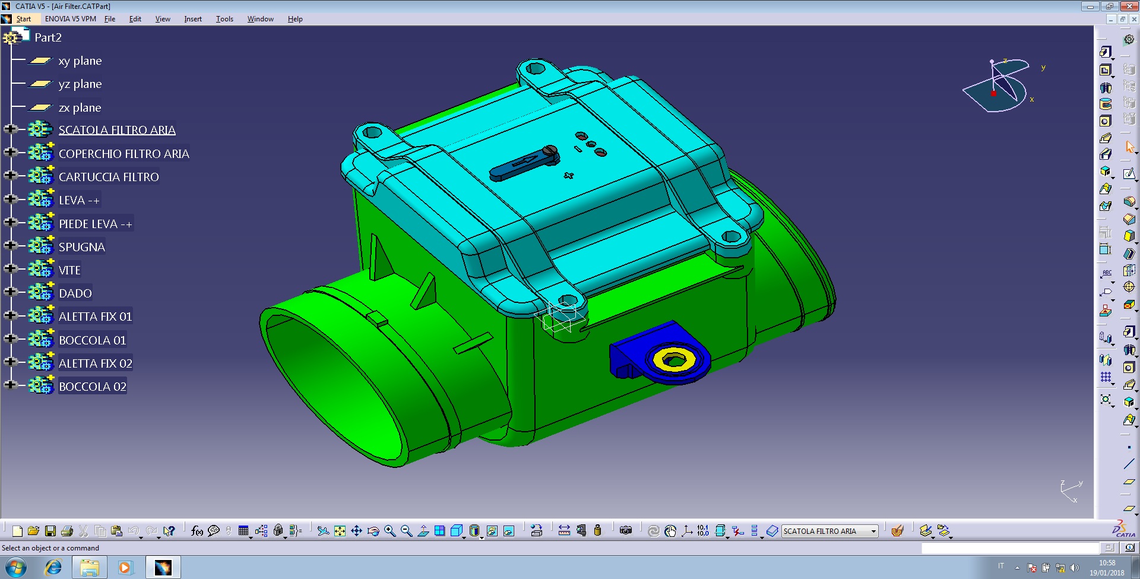This screenshot has width=1140, height=579.
Task: Select the LEVA -+ body in tree
Action: (79, 200)
